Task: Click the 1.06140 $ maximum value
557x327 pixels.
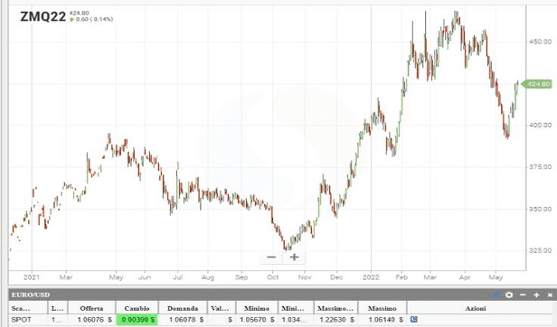Action: coord(385,320)
